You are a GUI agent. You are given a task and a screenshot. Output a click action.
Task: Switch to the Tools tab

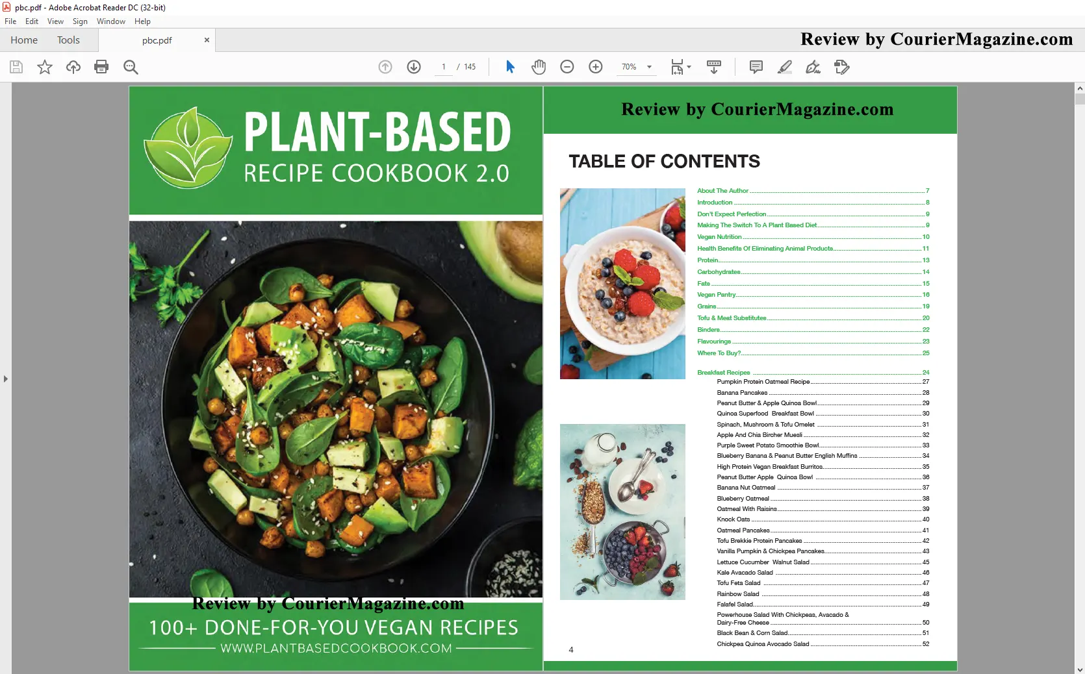[x=68, y=40]
